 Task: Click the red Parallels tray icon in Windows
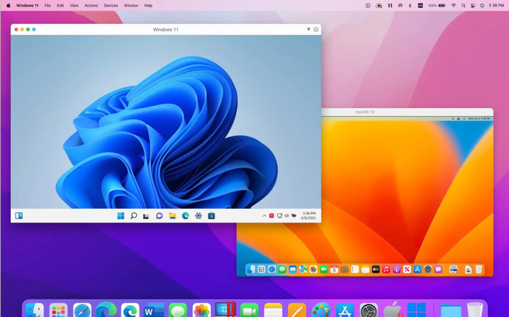(x=271, y=215)
